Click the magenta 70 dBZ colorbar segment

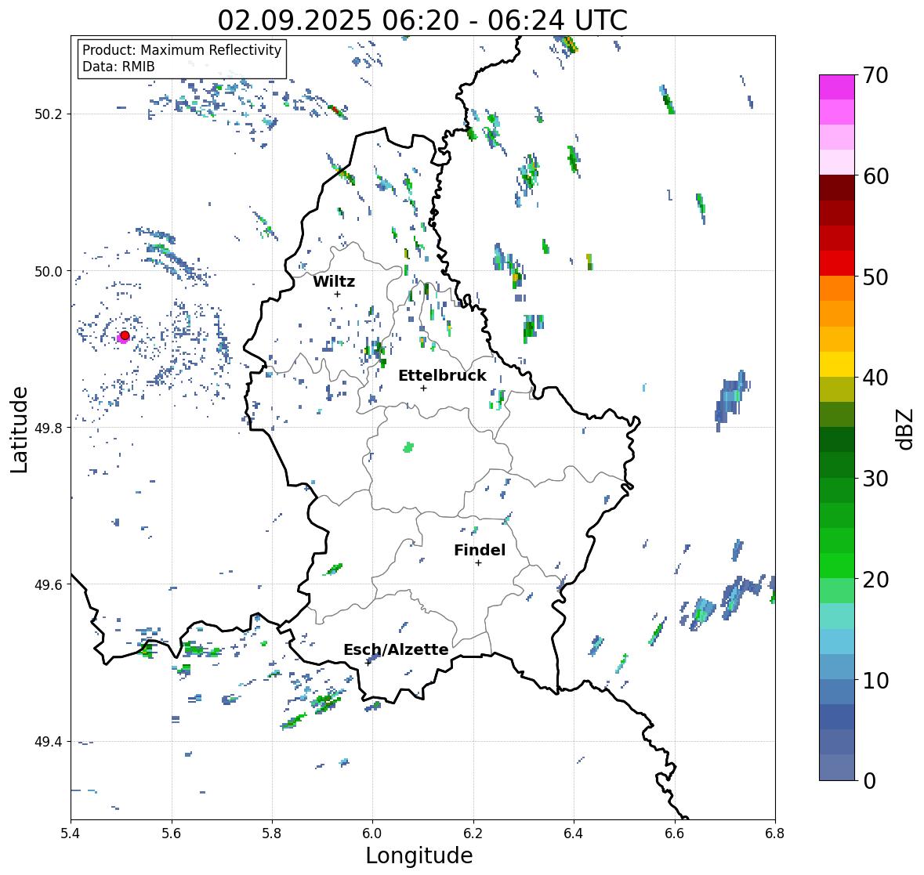tap(836, 87)
